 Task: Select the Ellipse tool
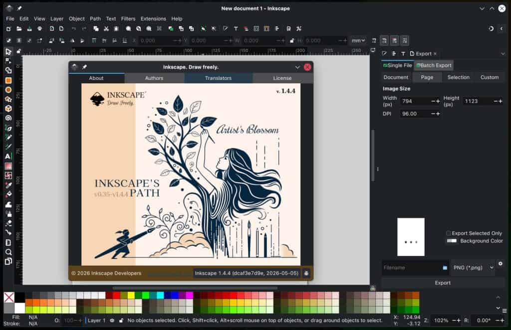[x=8, y=90]
